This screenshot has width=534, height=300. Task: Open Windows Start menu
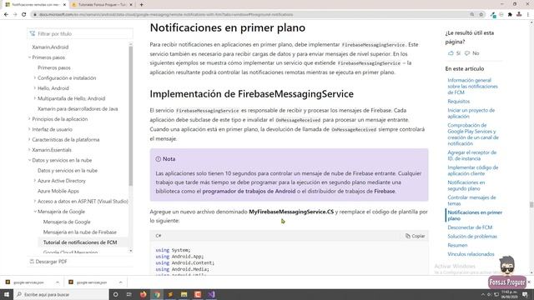7,294
